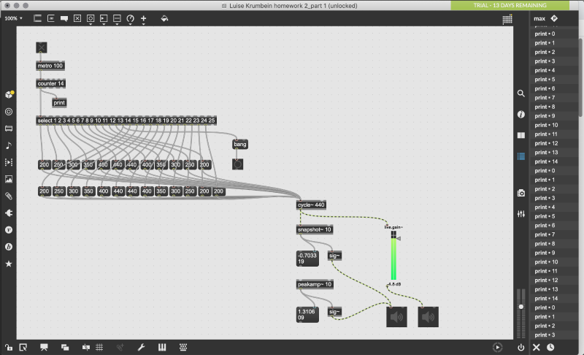Open the paperclip Collections icon in sidebar
This screenshot has width=584, height=355.
(9, 196)
